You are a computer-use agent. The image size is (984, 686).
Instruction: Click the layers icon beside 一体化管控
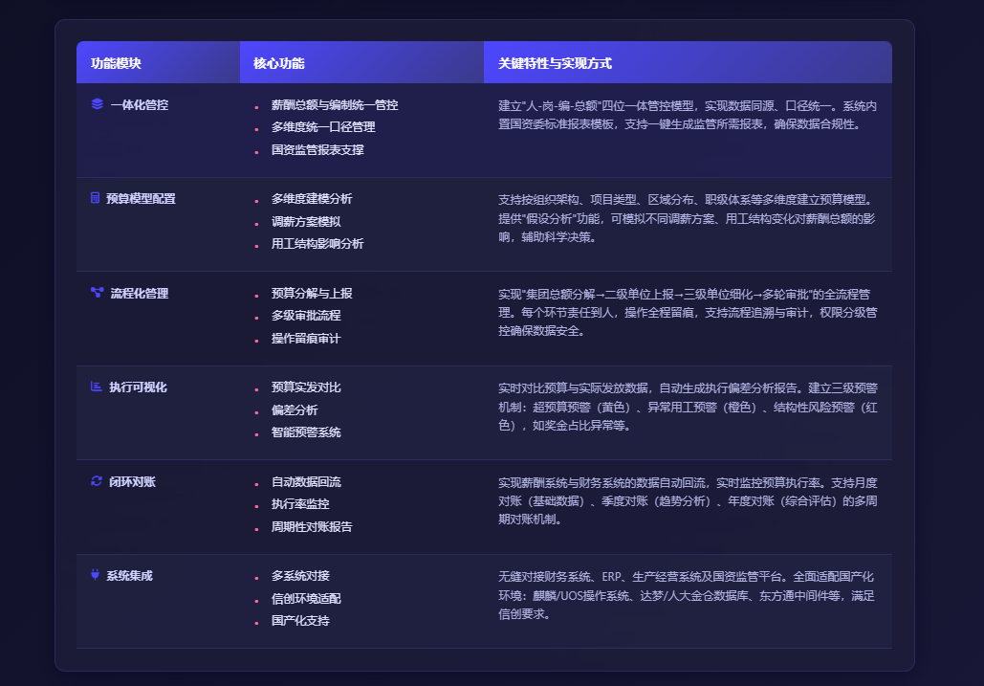click(x=97, y=104)
